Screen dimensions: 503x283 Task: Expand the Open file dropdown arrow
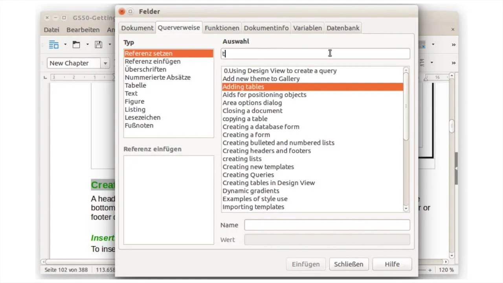(87, 45)
